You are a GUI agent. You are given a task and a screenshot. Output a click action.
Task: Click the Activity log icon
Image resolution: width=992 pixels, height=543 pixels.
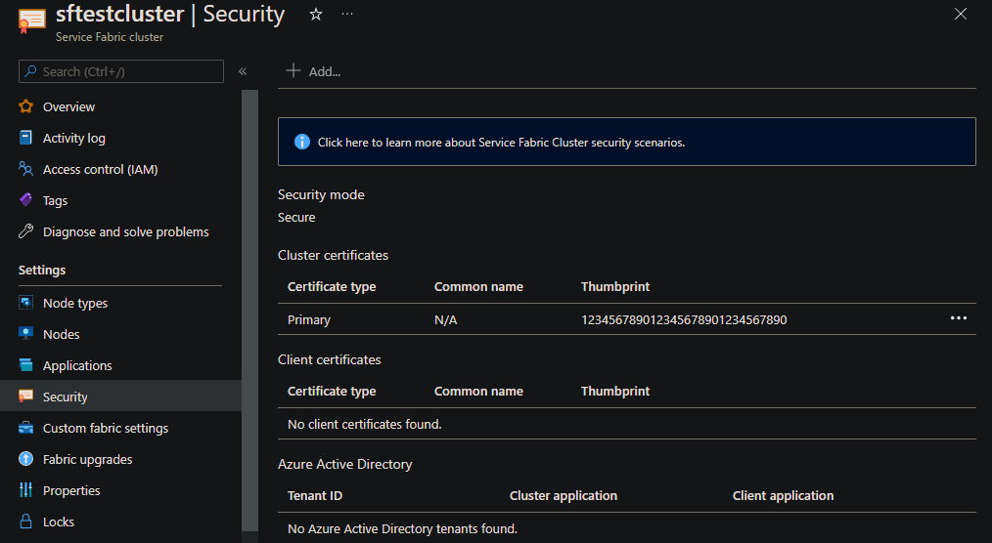(26, 138)
